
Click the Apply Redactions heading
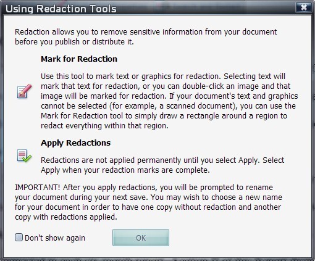point(76,143)
